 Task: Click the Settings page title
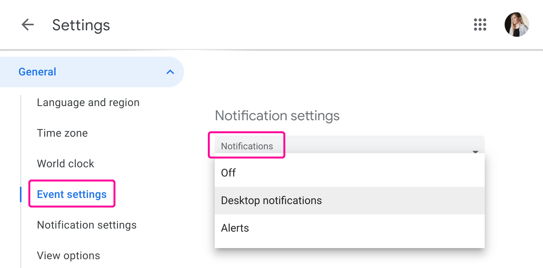click(81, 25)
